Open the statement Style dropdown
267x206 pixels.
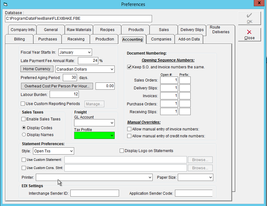click(53, 151)
